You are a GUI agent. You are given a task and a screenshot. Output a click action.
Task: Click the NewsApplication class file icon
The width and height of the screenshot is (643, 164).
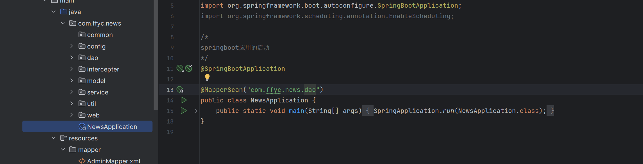coord(82,127)
